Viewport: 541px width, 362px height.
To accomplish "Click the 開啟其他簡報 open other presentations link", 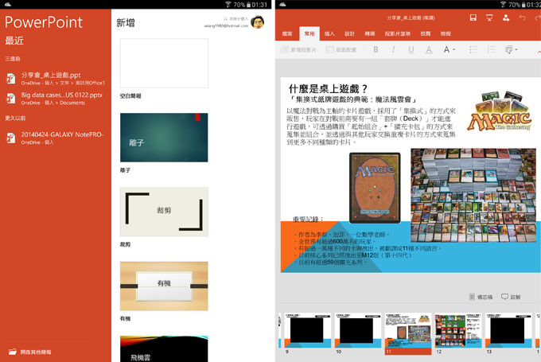I will [x=30, y=352].
